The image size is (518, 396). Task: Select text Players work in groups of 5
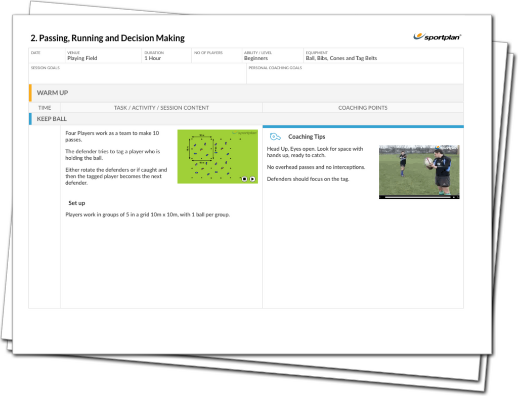coord(147,214)
